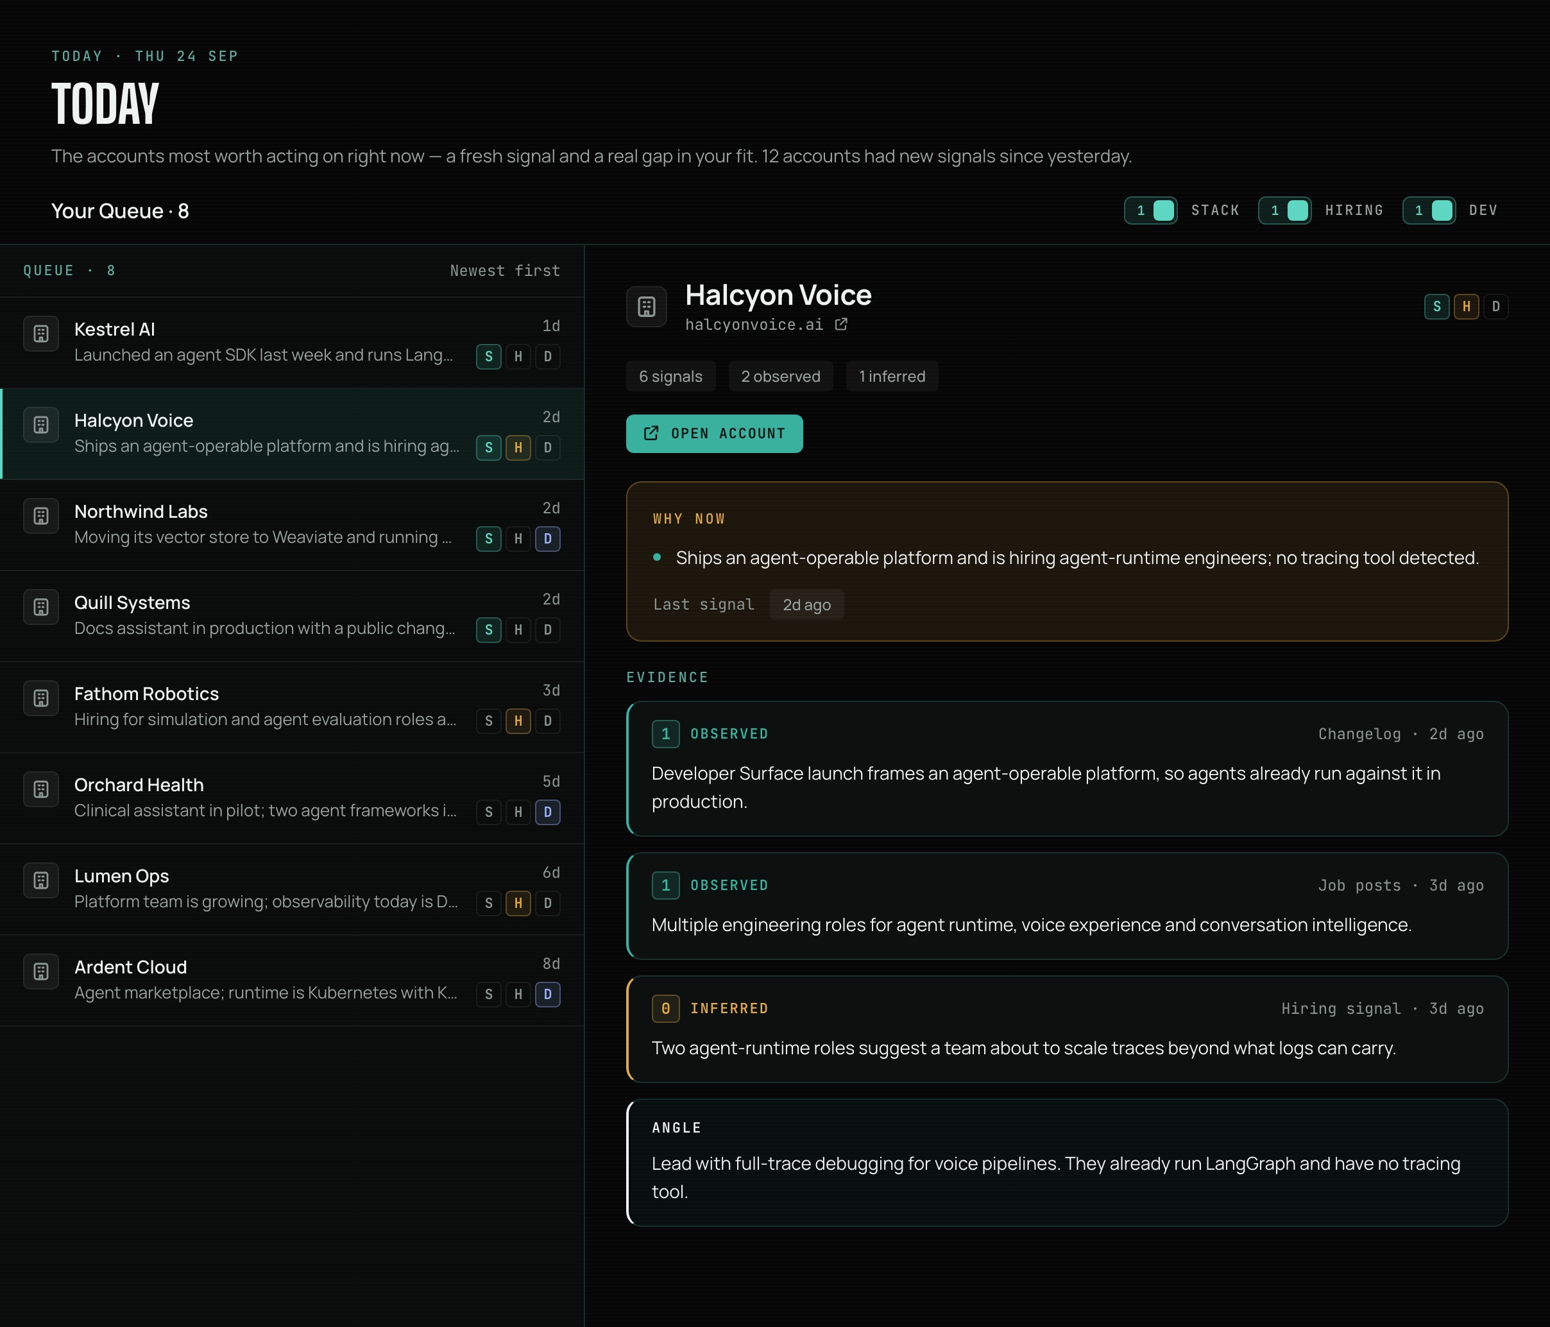Click the Northwind Labs building icon
The width and height of the screenshot is (1550, 1327).
click(41, 516)
